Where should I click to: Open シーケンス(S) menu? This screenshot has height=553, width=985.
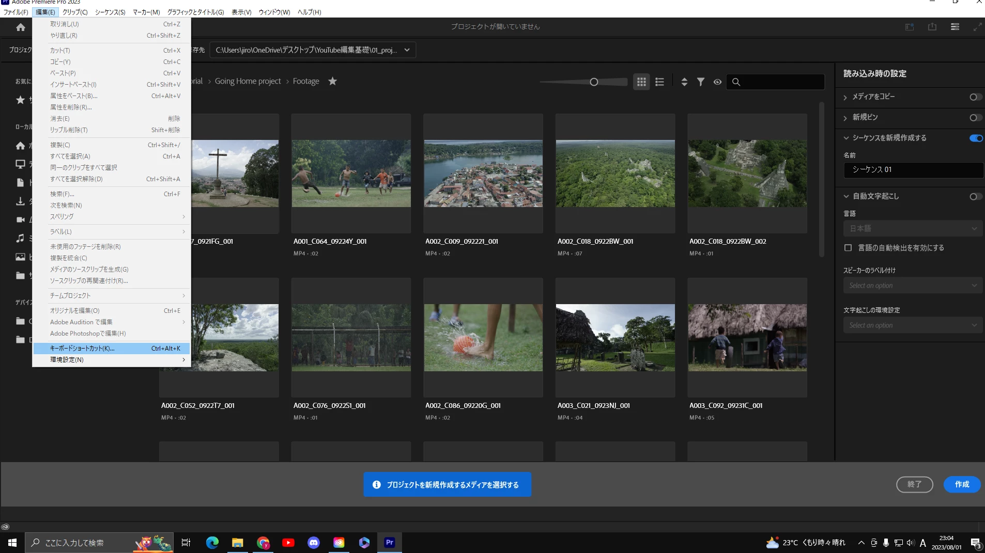(110, 12)
